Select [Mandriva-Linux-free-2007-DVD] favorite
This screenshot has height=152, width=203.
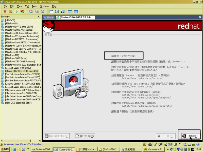(21, 93)
